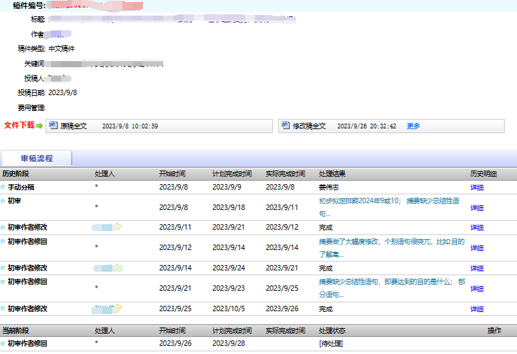The width and height of the screenshot is (517, 354).
Task: Open the 审稿流程 tab
Action: pos(37,158)
